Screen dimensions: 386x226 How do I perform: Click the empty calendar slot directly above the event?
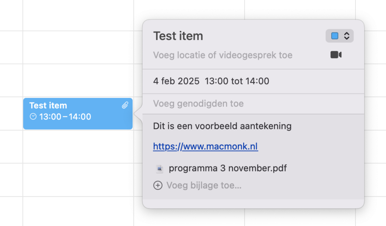(x=78, y=80)
